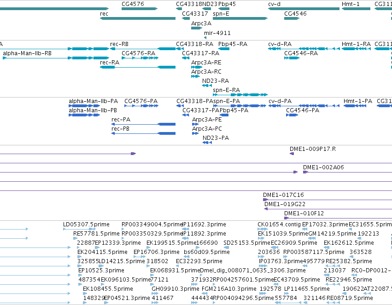Open EST RE08719.5prime label
Viewport: 392px width, 305px height.
coord(350,298)
